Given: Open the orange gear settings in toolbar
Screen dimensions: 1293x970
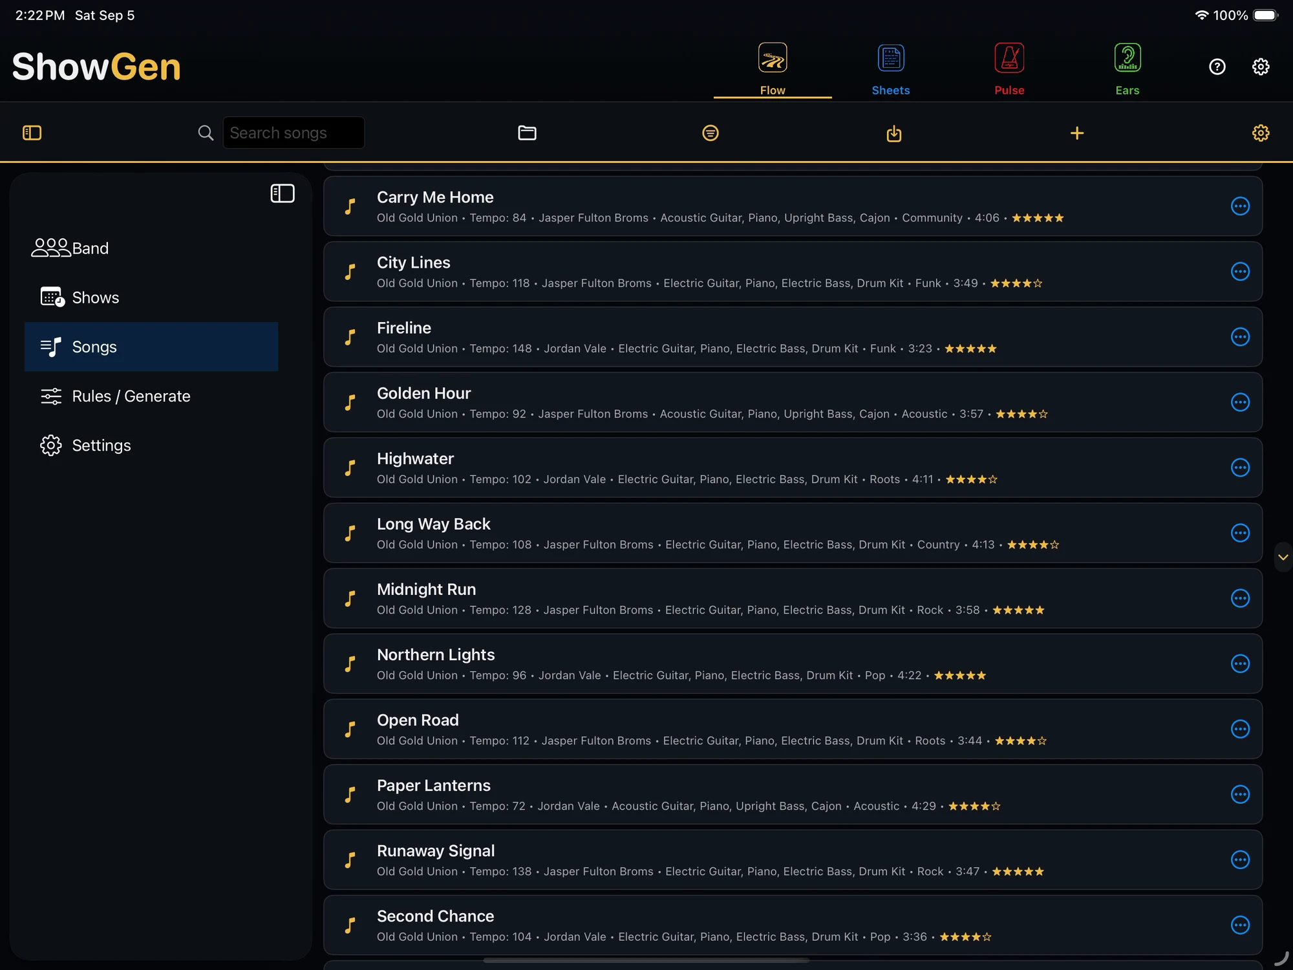Looking at the screenshot, I should [x=1261, y=133].
